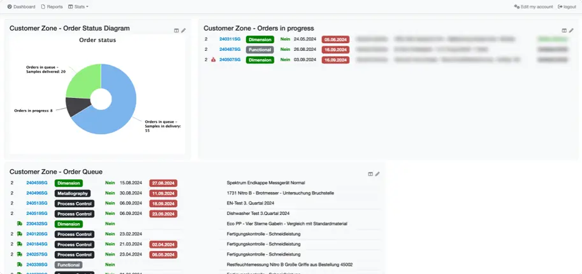Go to the Dashboard menu item
The image size is (582, 274).
click(21, 6)
